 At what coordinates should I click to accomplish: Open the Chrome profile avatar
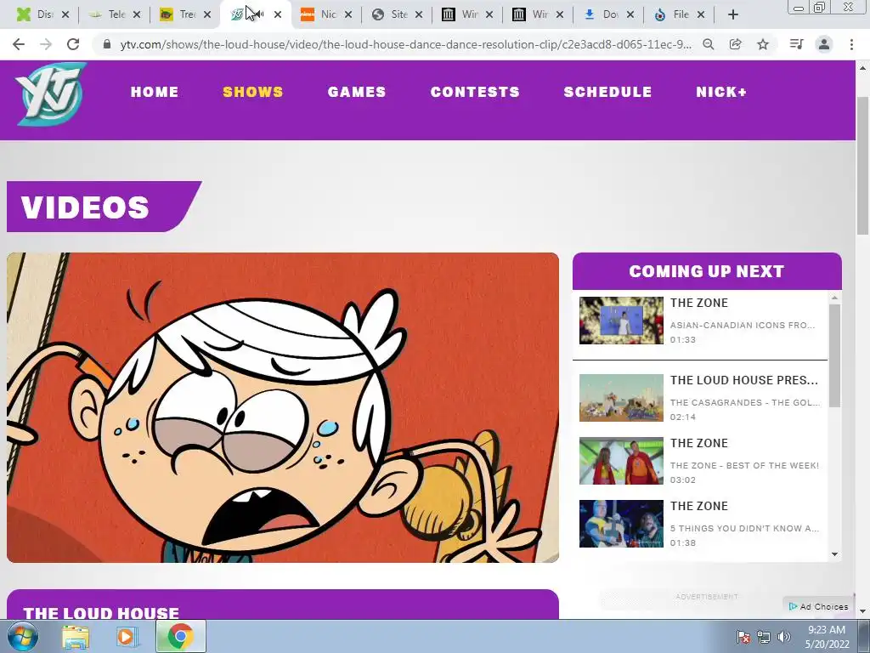pyautogui.click(x=824, y=44)
